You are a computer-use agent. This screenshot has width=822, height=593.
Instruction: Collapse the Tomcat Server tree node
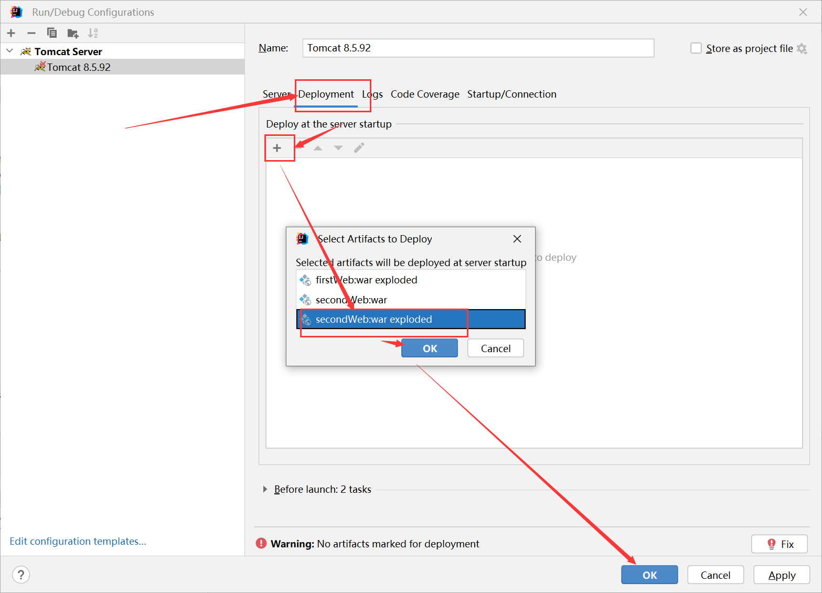tap(10, 51)
